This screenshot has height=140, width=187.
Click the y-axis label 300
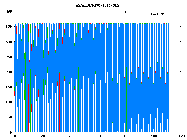pos(9,42)
